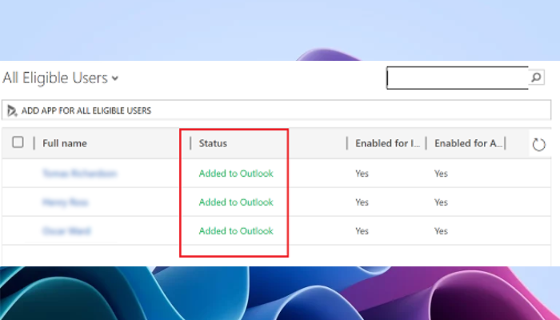The image size is (560, 320).
Task: Click second row Yes under Enabled for A...
Action: (441, 202)
